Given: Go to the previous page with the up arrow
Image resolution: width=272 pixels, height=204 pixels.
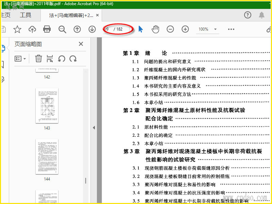Looking at the screenshot, I should 77,29.
